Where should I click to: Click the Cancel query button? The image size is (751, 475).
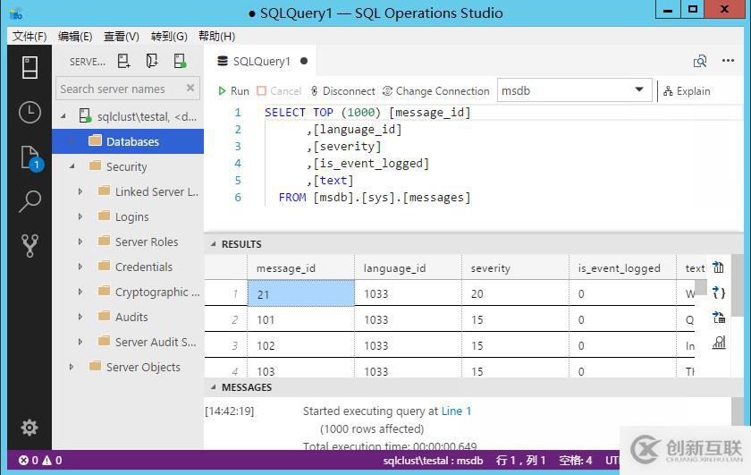tap(279, 91)
